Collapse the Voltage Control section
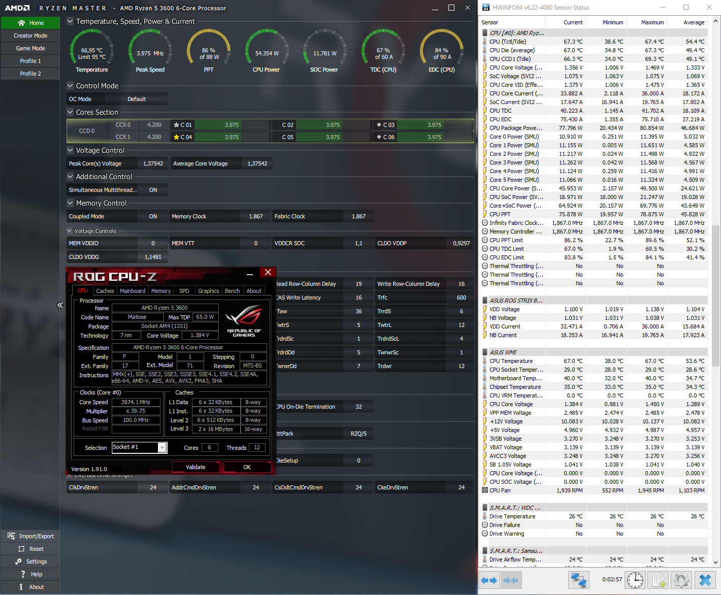 (x=70, y=150)
